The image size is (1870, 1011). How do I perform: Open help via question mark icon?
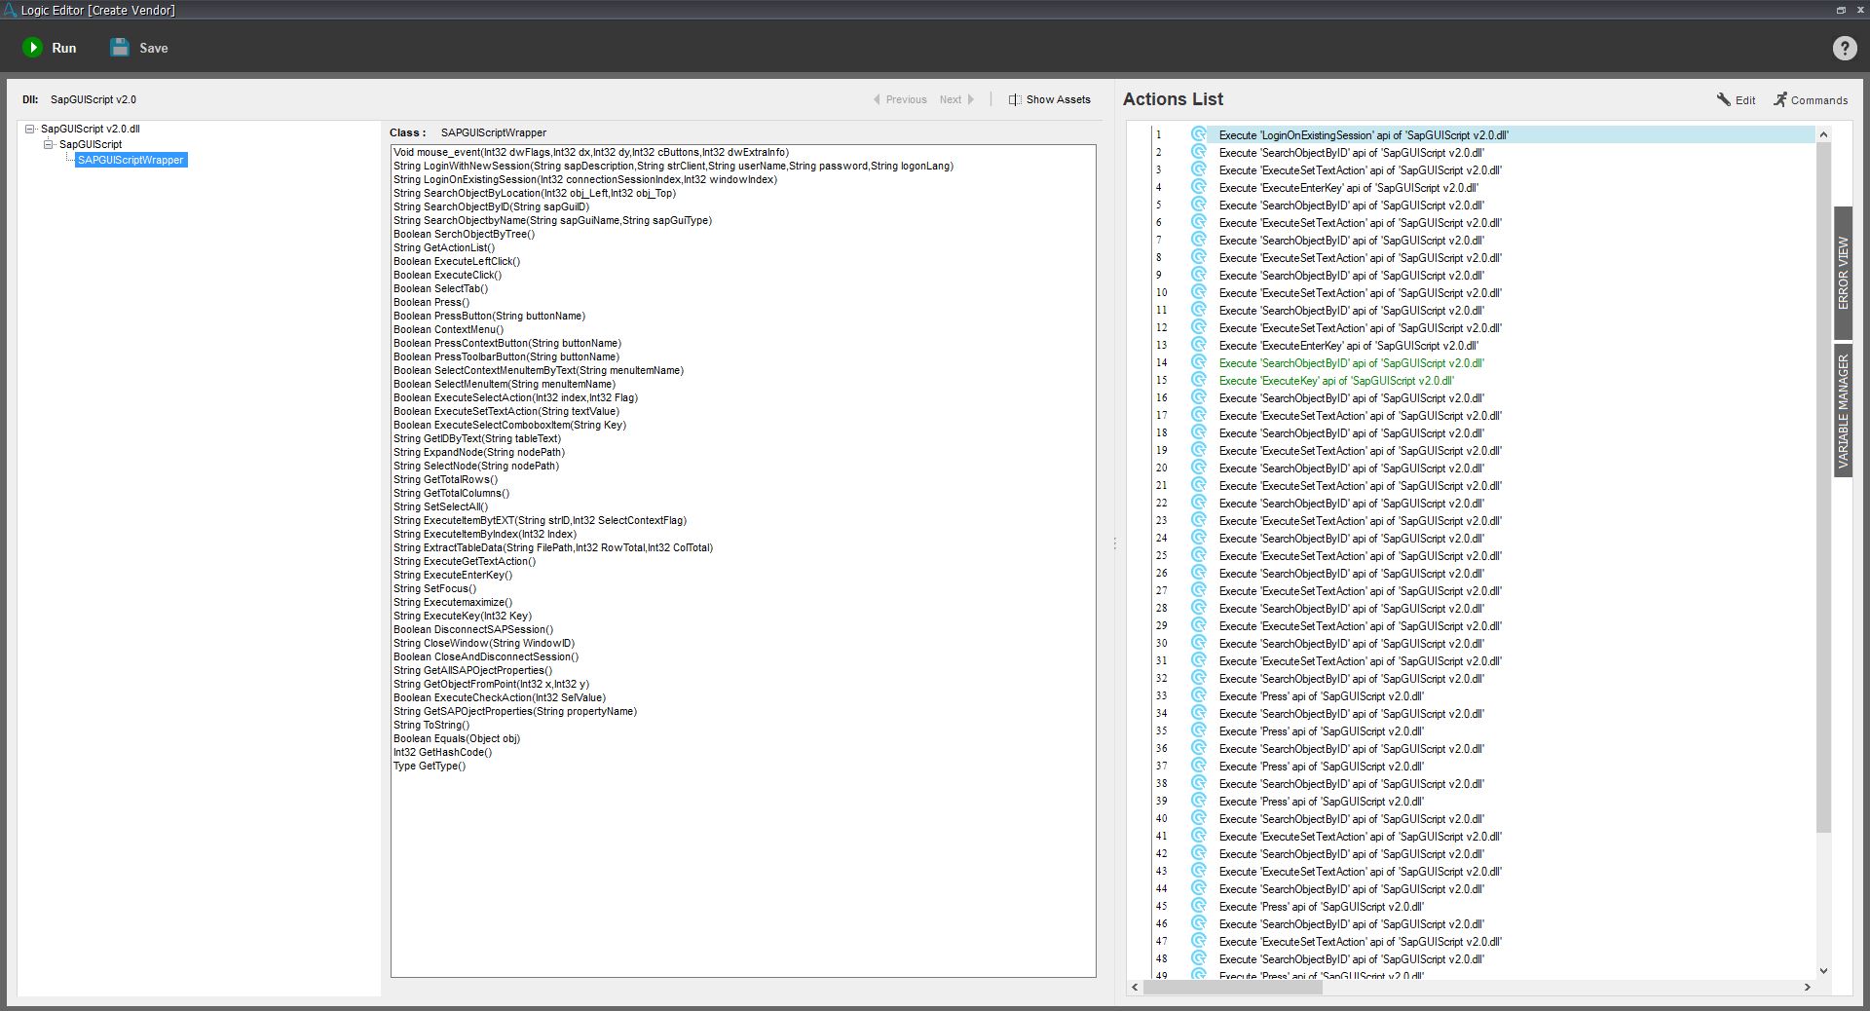[x=1844, y=49]
